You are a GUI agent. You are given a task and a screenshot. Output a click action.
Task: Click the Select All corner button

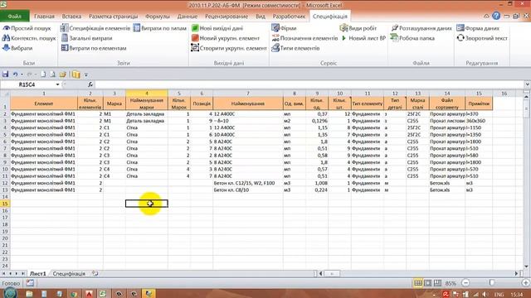click(x=5, y=94)
